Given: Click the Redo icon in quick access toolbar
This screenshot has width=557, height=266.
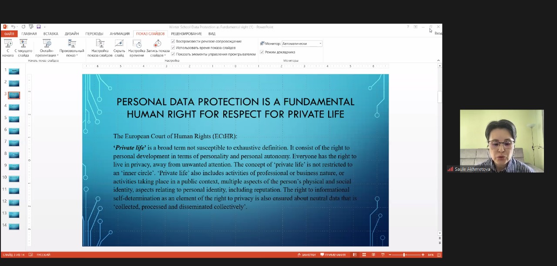Looking at the screenshot, I should pyautogui.click(x=23, y=27).
